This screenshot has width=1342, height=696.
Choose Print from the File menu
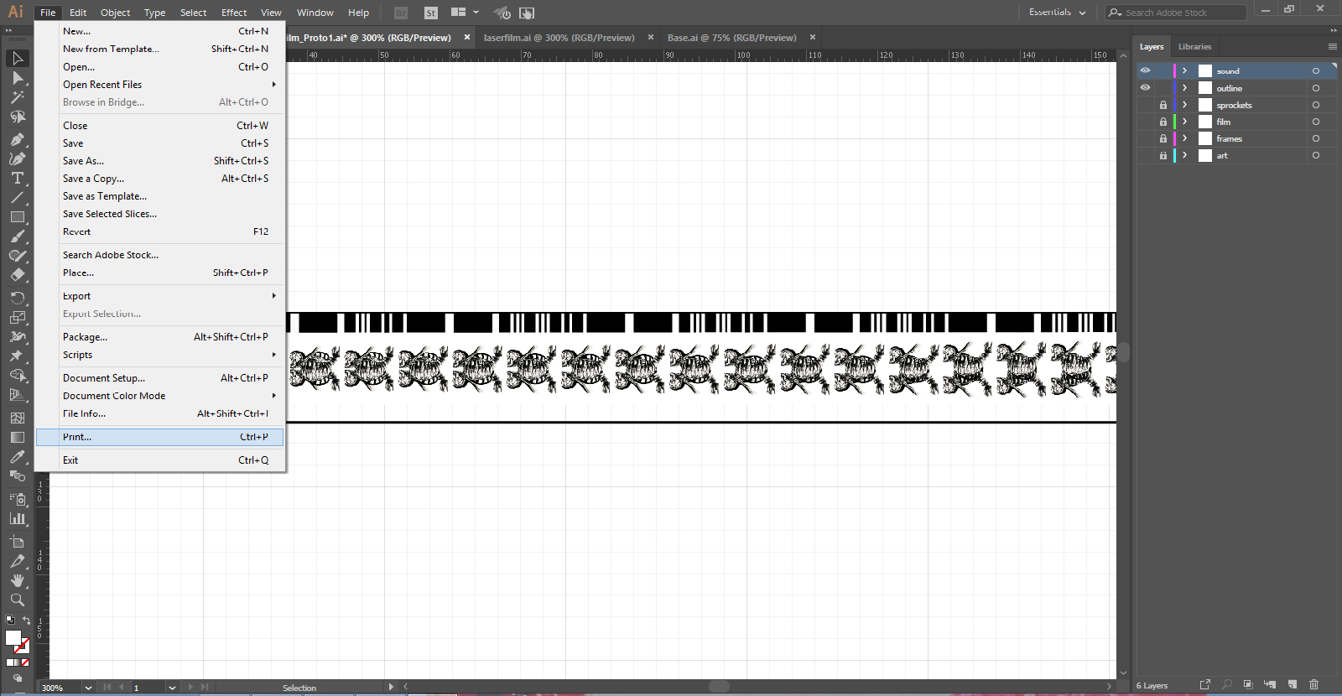pos(159,437)
